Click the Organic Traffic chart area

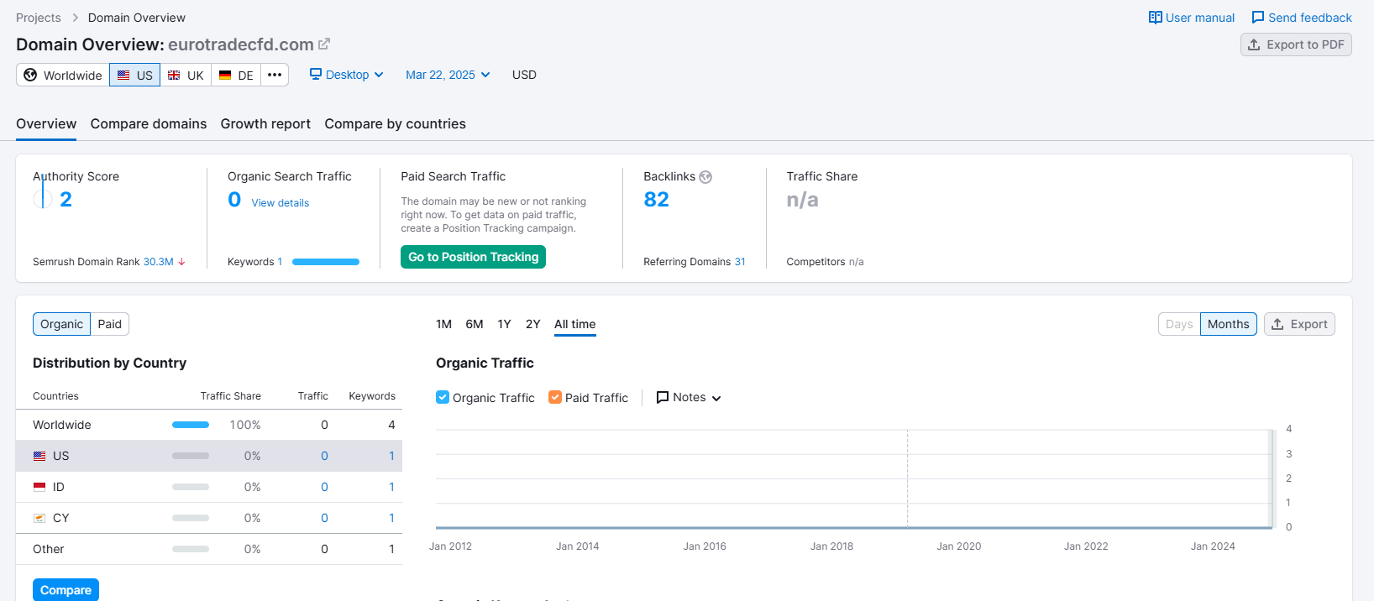854,478
